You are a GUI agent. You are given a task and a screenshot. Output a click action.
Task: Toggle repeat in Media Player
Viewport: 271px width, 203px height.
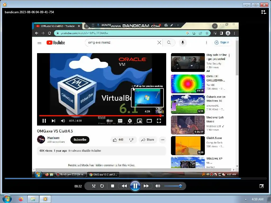click(x=102, y=186)
